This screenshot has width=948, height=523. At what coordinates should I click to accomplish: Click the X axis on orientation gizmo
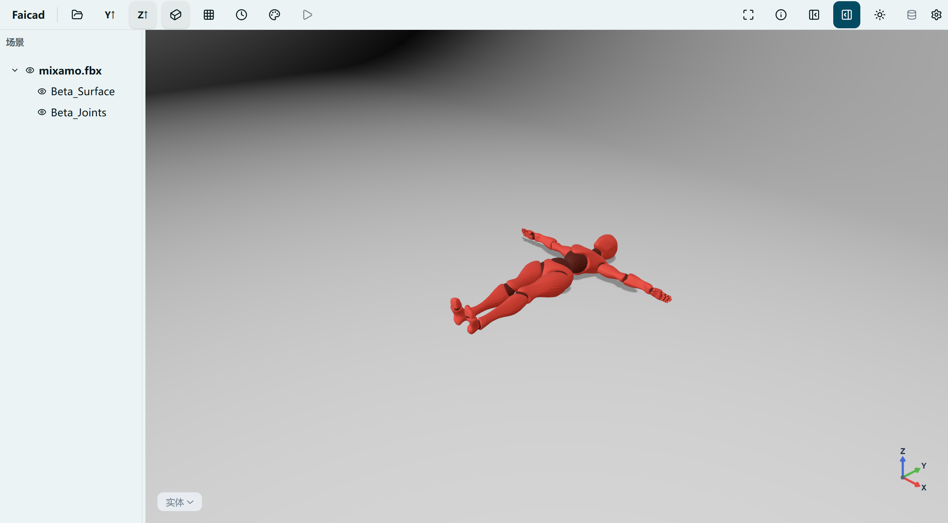(x=923, y=488)
